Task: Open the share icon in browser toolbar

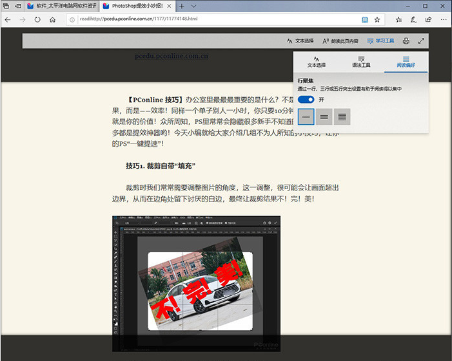Action: pyautogui.click(x=428, y=19)
